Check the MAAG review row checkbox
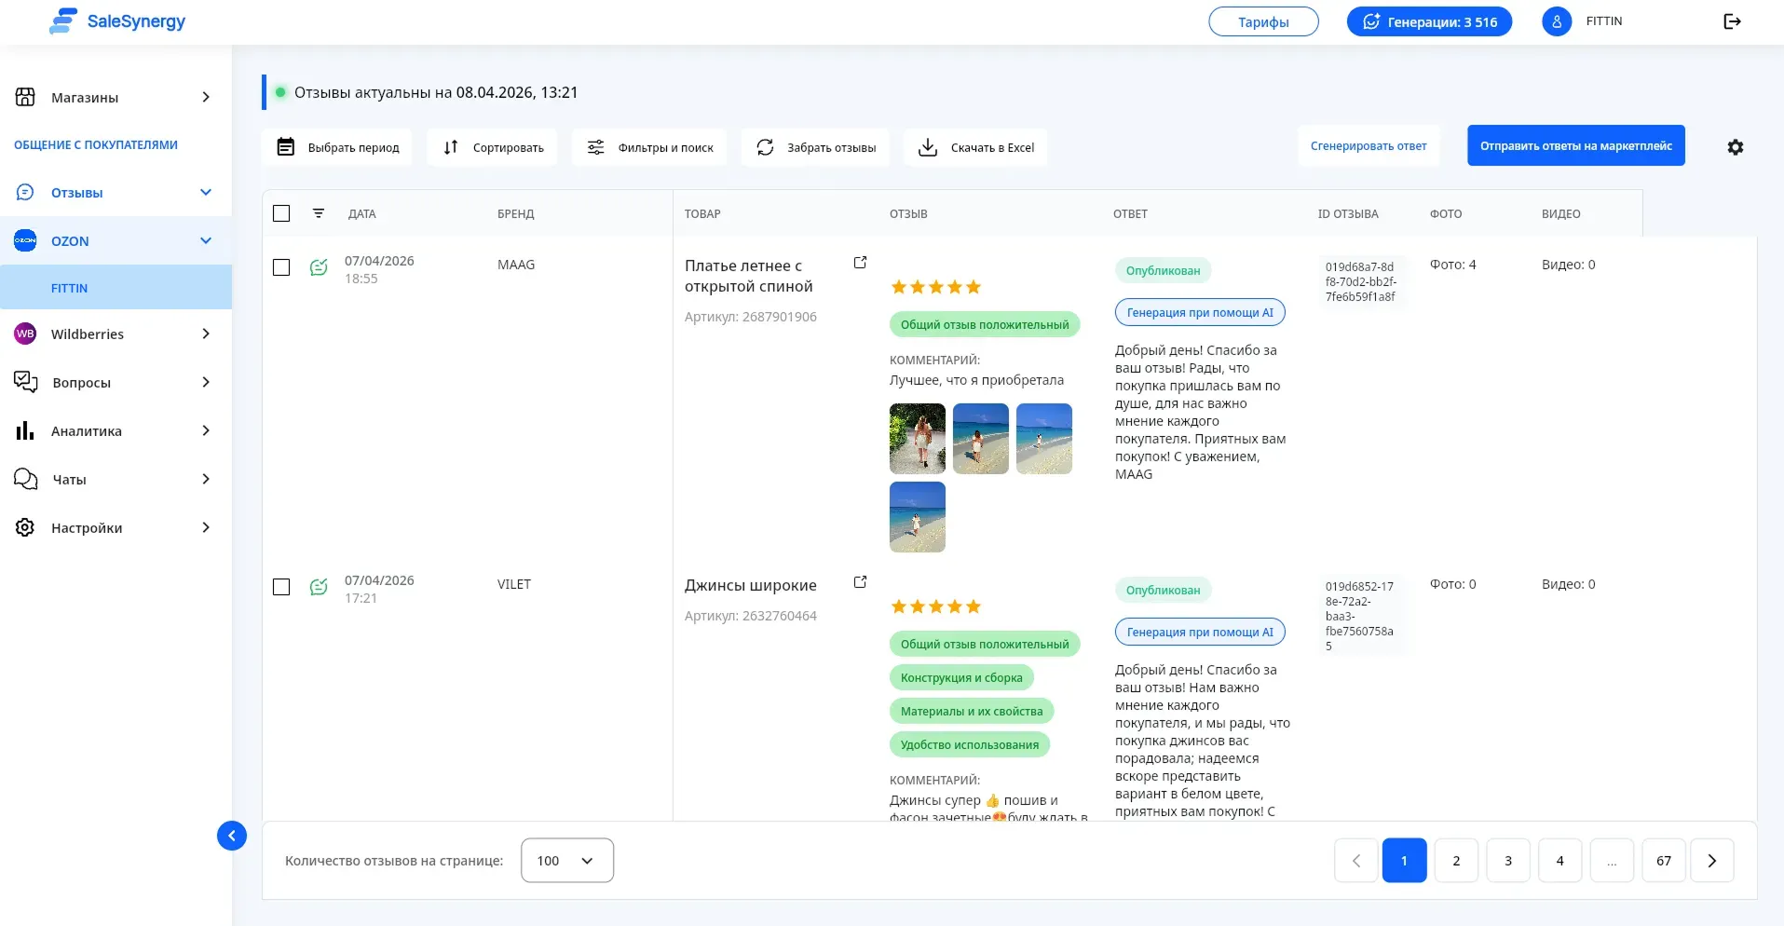 pos(281,267)
